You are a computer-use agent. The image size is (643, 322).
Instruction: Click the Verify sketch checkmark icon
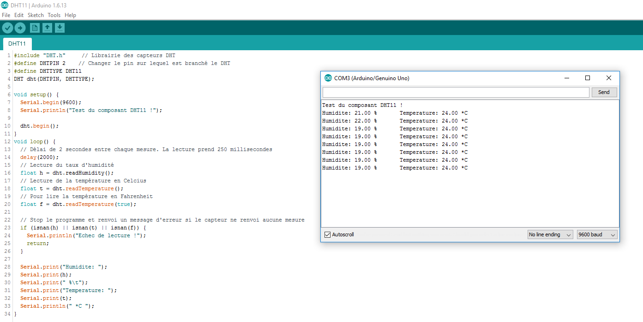click(x=7, y=28)
